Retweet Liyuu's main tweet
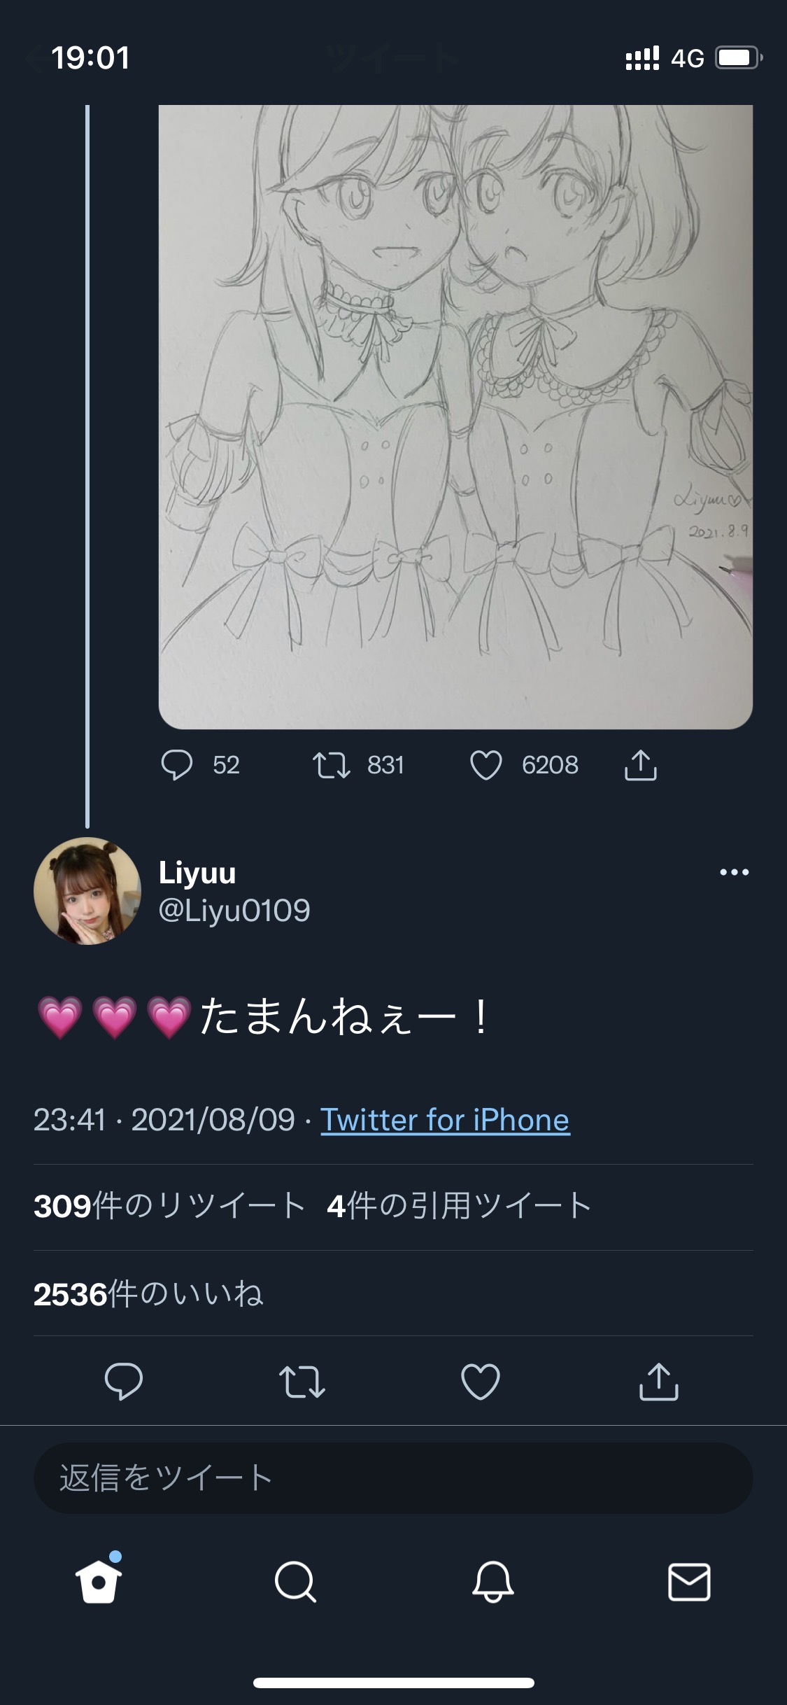 click(x=302, y=1381)
